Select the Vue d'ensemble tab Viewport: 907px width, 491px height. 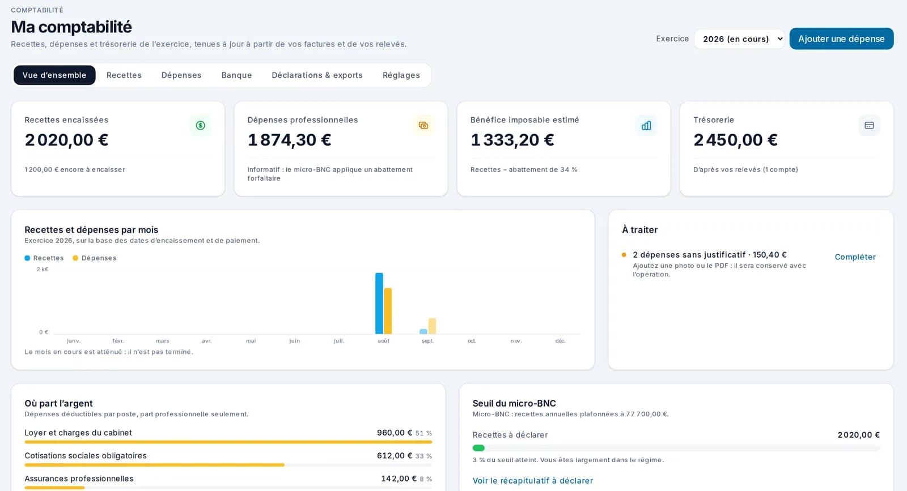pyautogui.click(x=54, y=75)
